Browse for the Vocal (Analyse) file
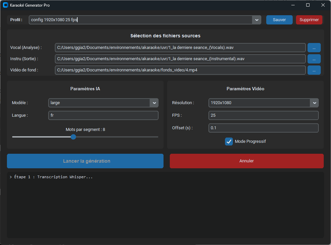The height and width of the screenshot is (245, 331). tap(314, 48)
